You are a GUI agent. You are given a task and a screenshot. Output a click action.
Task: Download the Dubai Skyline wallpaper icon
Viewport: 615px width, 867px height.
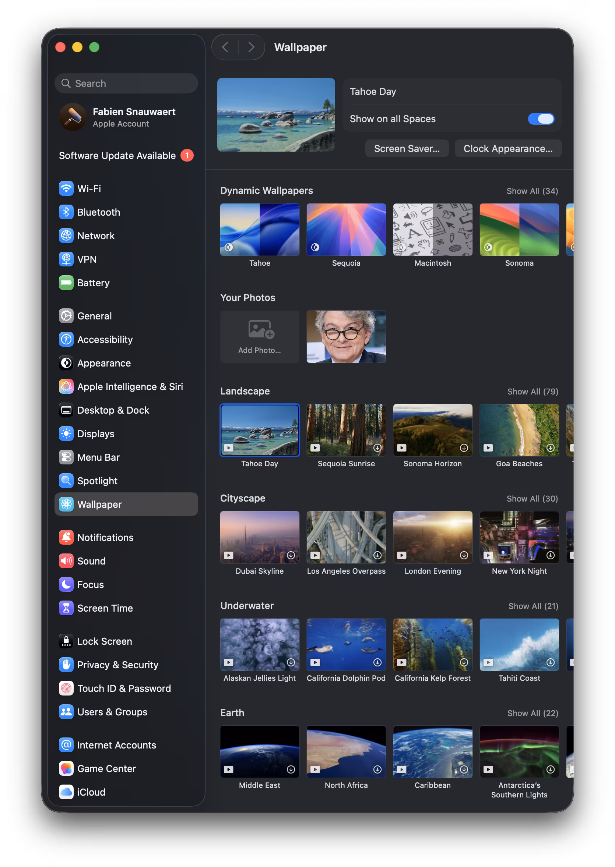click(x=291, y=555)
